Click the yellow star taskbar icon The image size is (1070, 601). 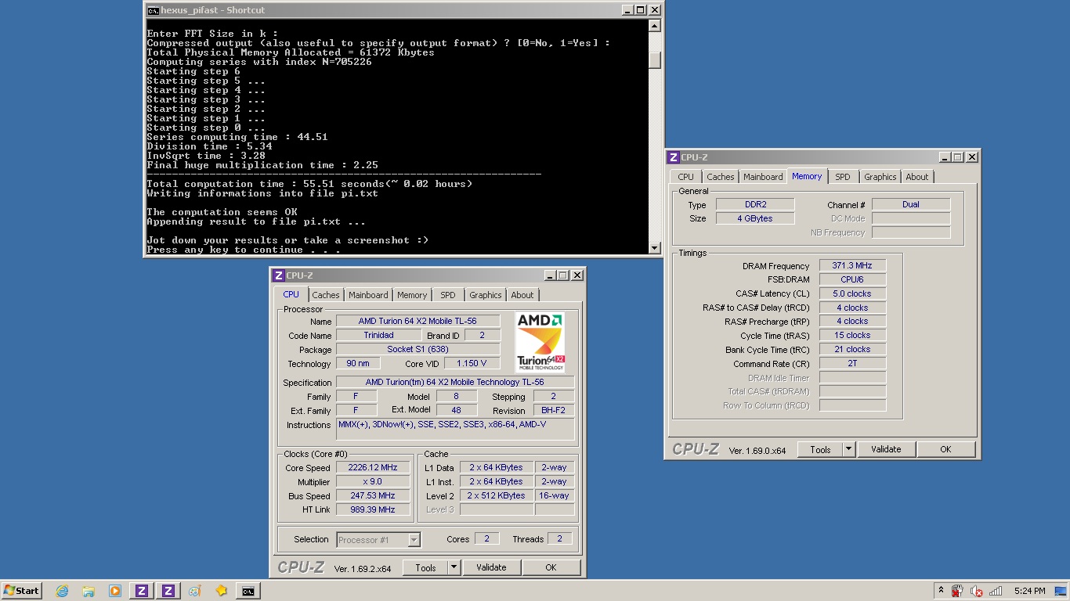(x=221, y=591)
